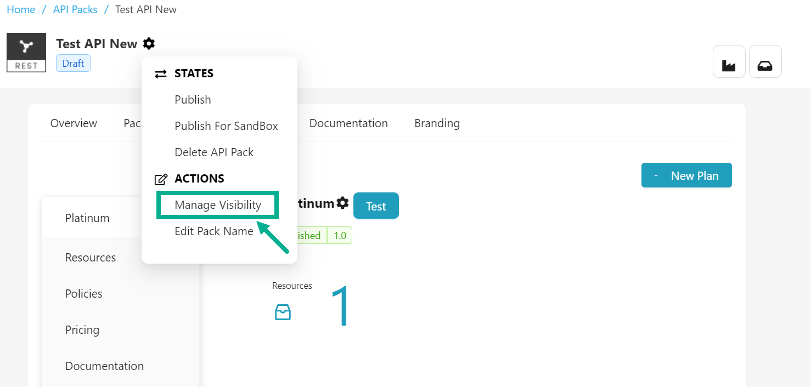Open the top Documentation tab
The width and height of the screenshot is (811, 387).
(x=348, y=123)
